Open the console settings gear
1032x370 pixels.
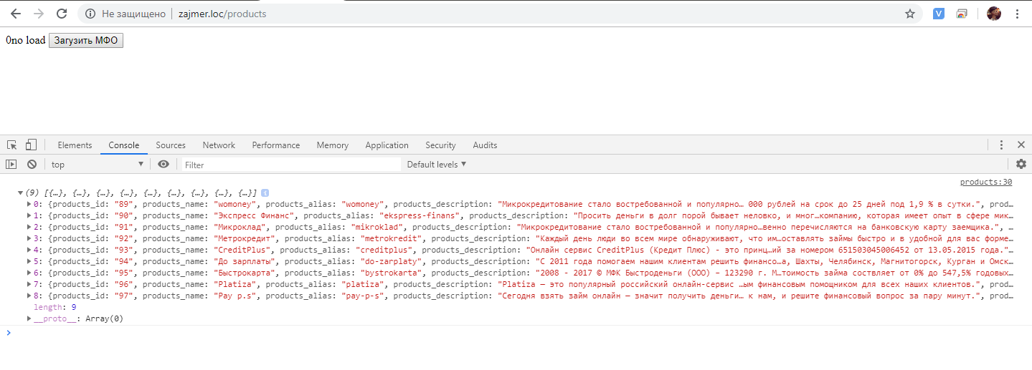pyautogui.click(x=1021, y=164)
